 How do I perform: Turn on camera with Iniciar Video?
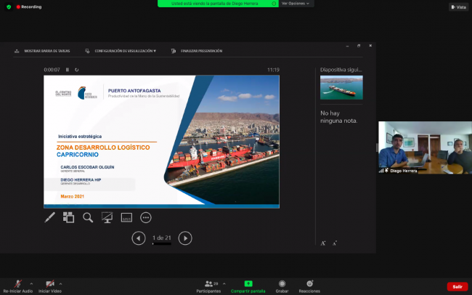pyautogui.click(x=49, y=286)
